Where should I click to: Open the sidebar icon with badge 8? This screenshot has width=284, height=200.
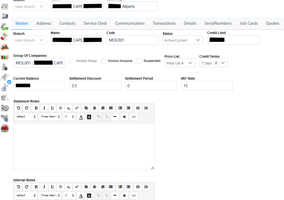coord(5,87)
